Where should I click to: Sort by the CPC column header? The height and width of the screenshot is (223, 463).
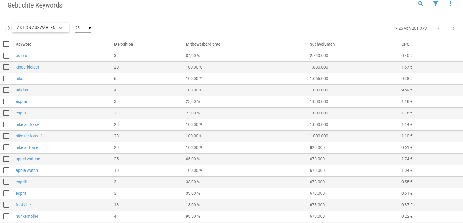click(405, 44)
